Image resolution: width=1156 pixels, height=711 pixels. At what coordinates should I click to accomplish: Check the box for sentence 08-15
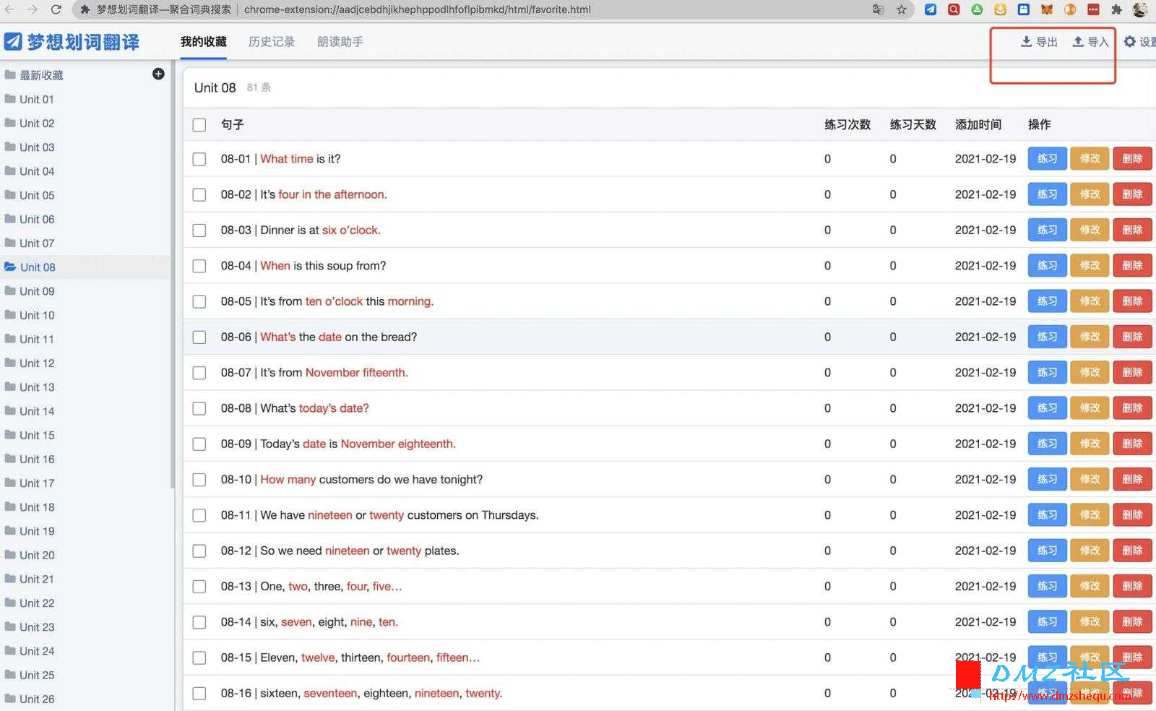pos(199,658)
